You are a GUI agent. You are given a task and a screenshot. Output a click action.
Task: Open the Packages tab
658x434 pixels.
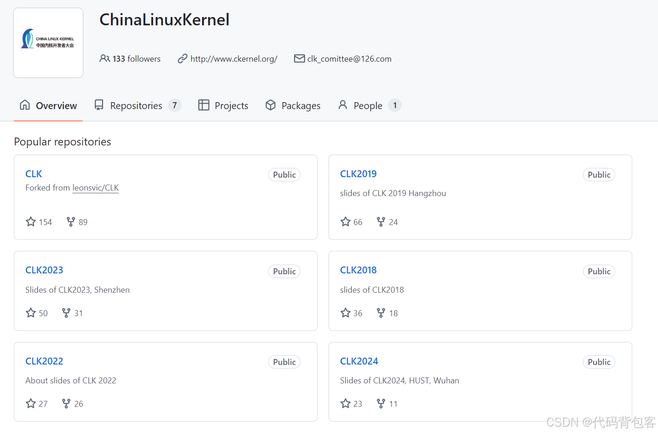pyautogui.click(x=293, y=106)
